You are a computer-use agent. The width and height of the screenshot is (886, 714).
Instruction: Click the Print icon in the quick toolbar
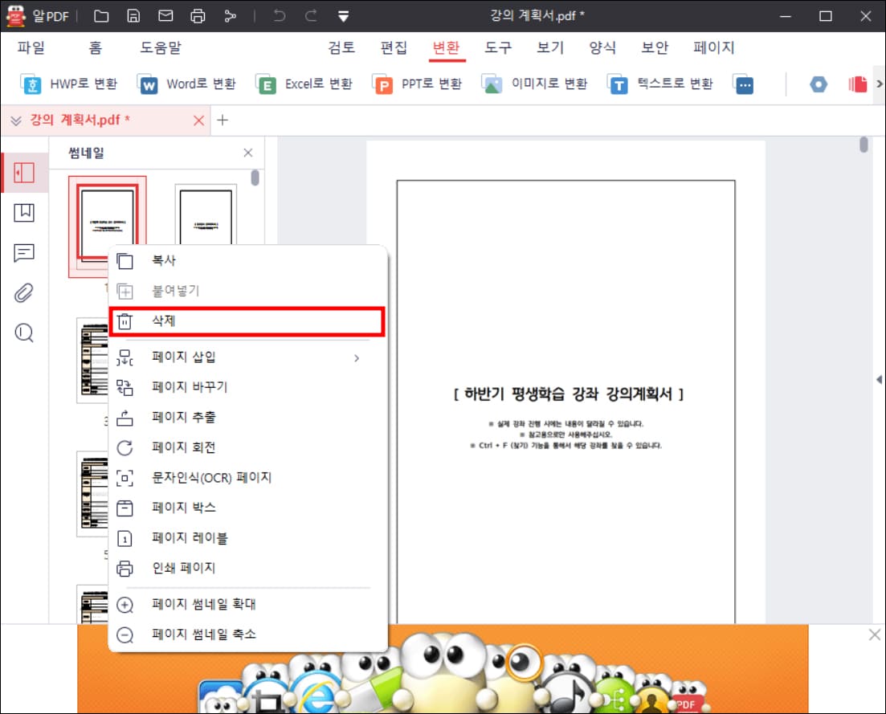(199, 16)
